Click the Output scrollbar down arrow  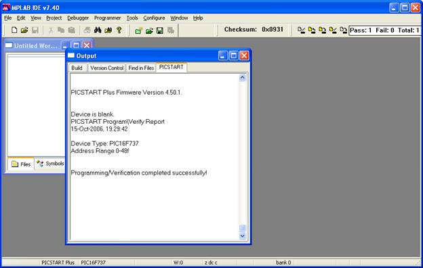(x=243, y=236)
